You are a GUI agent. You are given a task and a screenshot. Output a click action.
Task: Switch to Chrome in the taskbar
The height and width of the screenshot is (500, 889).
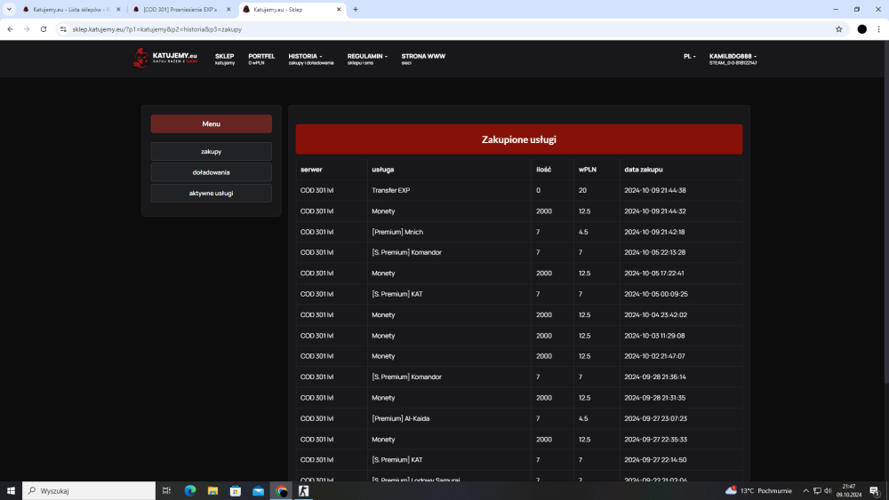coord(281,491)
